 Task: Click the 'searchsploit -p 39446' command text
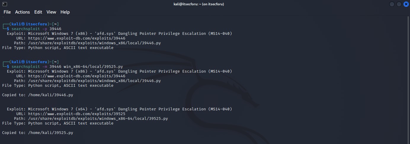click(x=36, y=29)
